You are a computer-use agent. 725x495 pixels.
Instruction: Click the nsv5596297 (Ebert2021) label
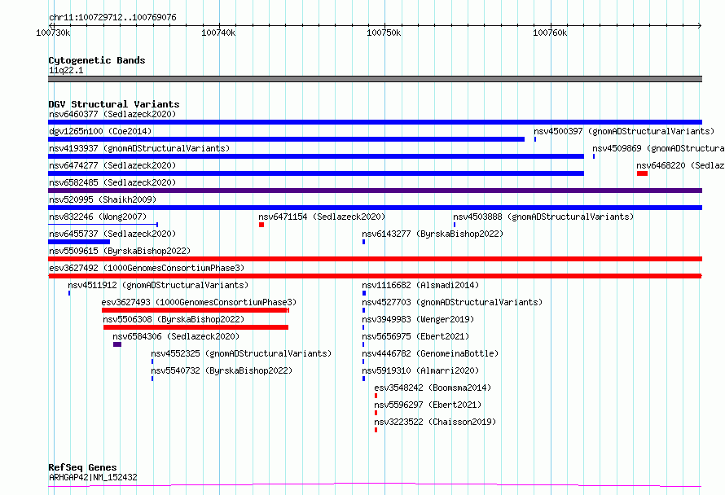tap(428, 405)
